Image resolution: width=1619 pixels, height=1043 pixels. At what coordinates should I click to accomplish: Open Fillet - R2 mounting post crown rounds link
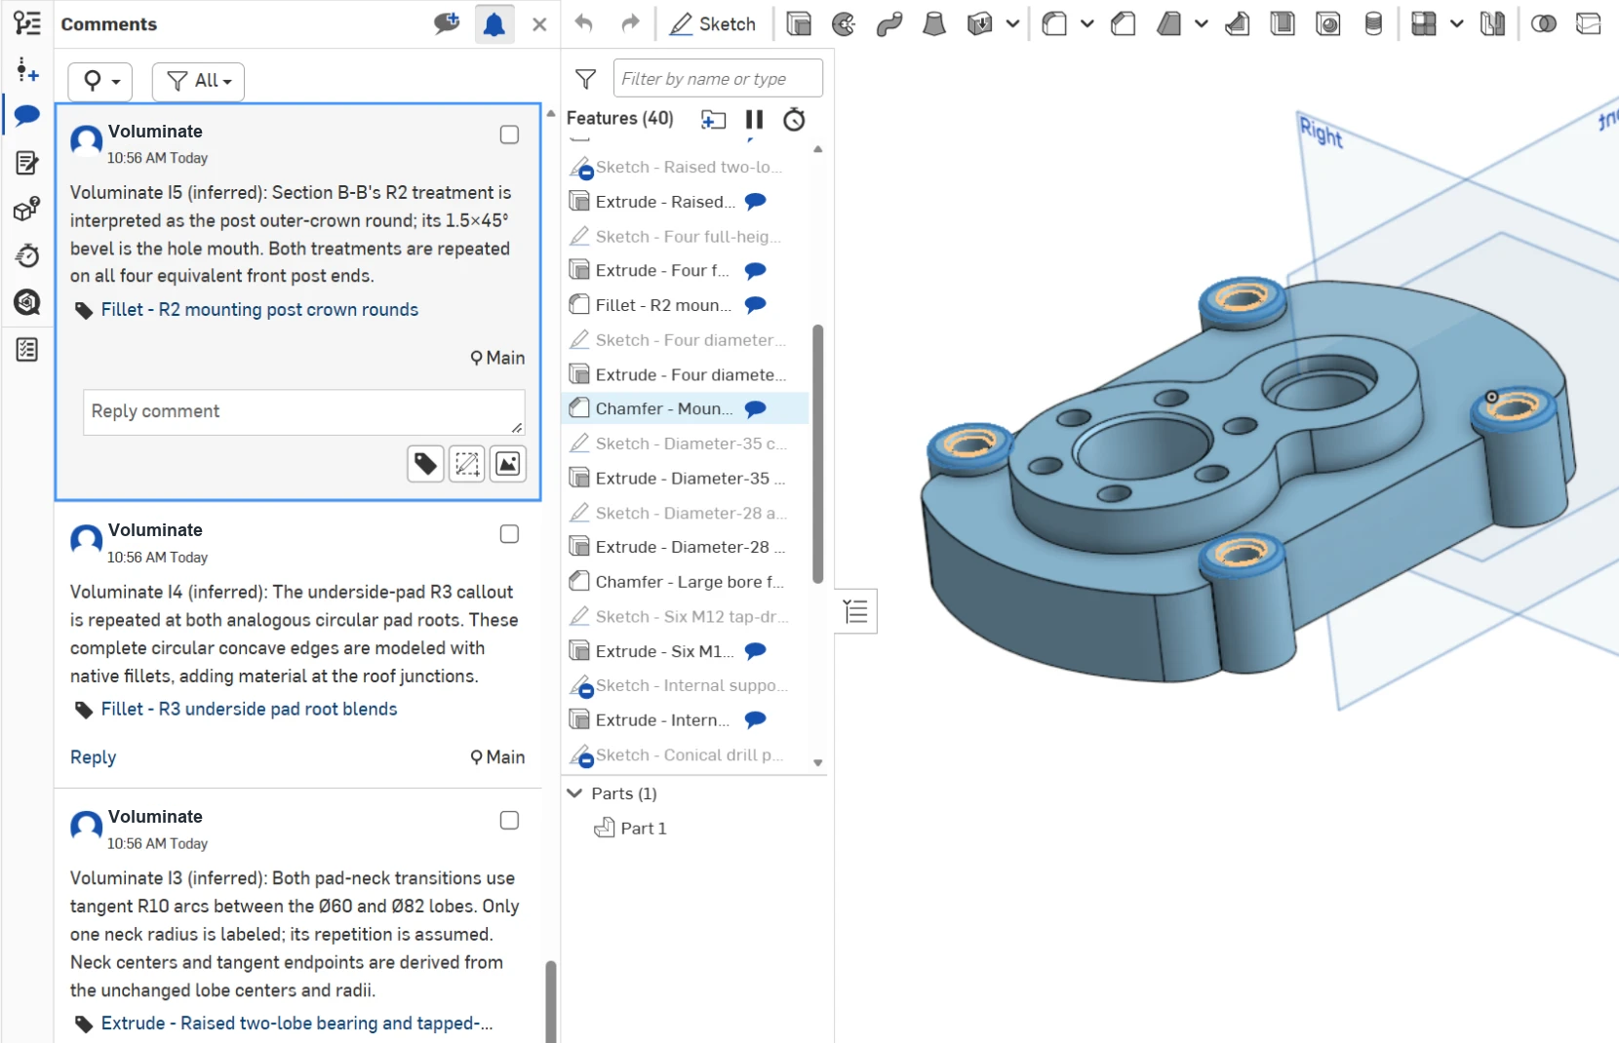pyautogui.click(x=259, y=309)
